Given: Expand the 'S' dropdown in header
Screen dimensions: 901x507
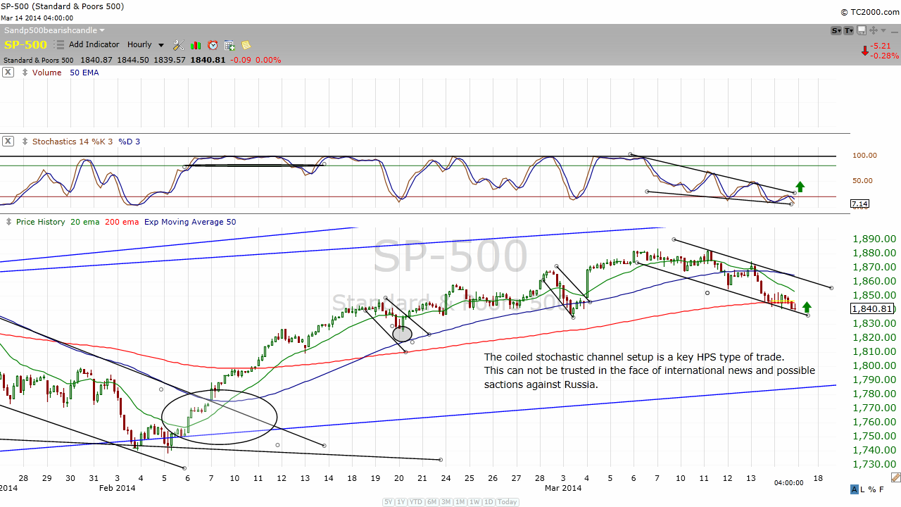Looking at the screenshot, I should click(x=836, y=30).
